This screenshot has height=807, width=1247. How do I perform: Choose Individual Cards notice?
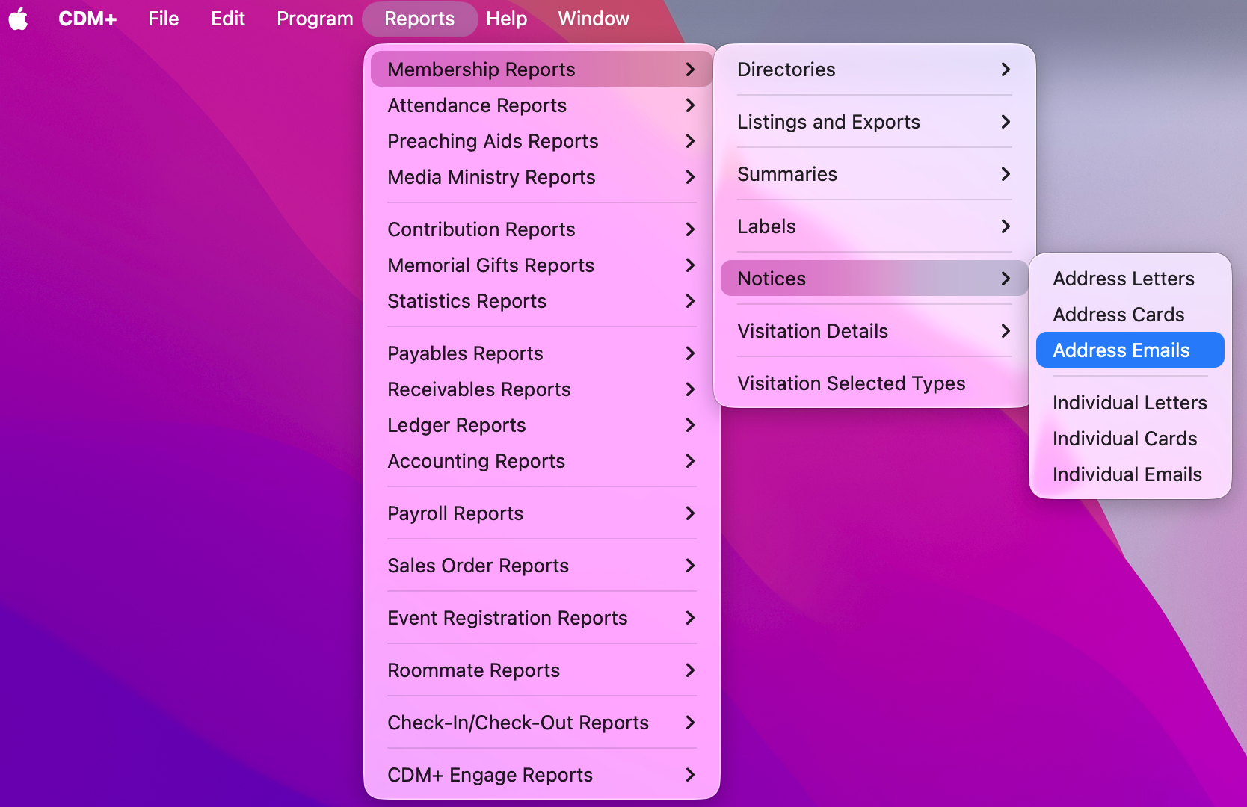pos(1130,439)
